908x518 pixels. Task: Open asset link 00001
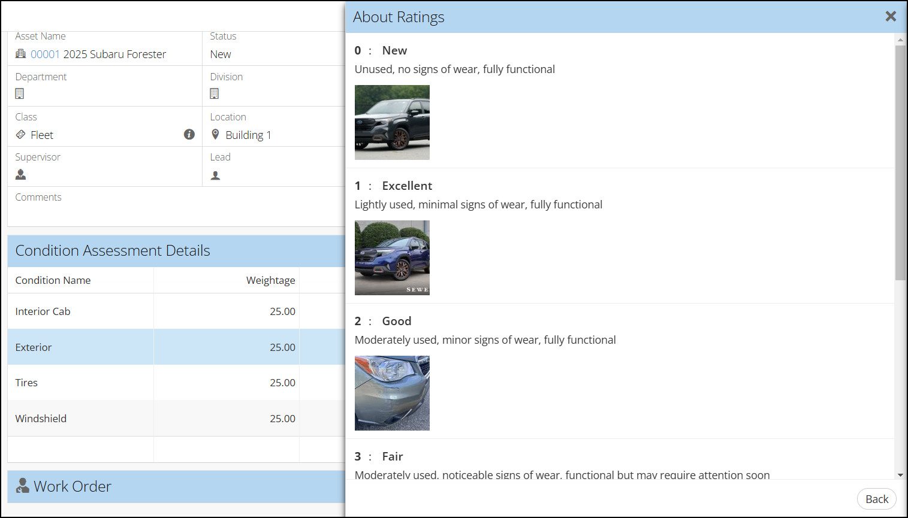click(45, 54)
